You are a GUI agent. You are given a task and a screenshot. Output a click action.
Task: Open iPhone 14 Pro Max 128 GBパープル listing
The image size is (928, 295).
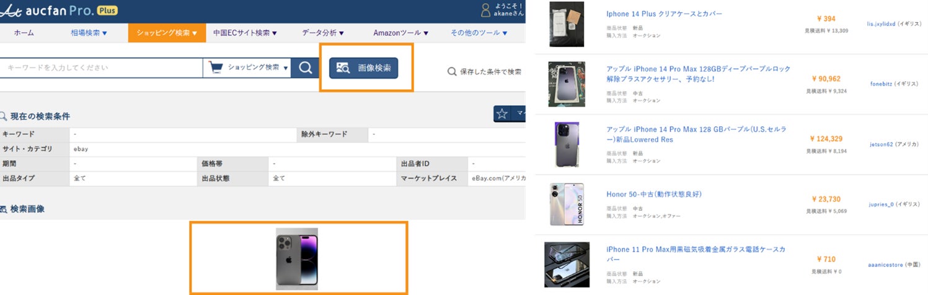point(697,134)
